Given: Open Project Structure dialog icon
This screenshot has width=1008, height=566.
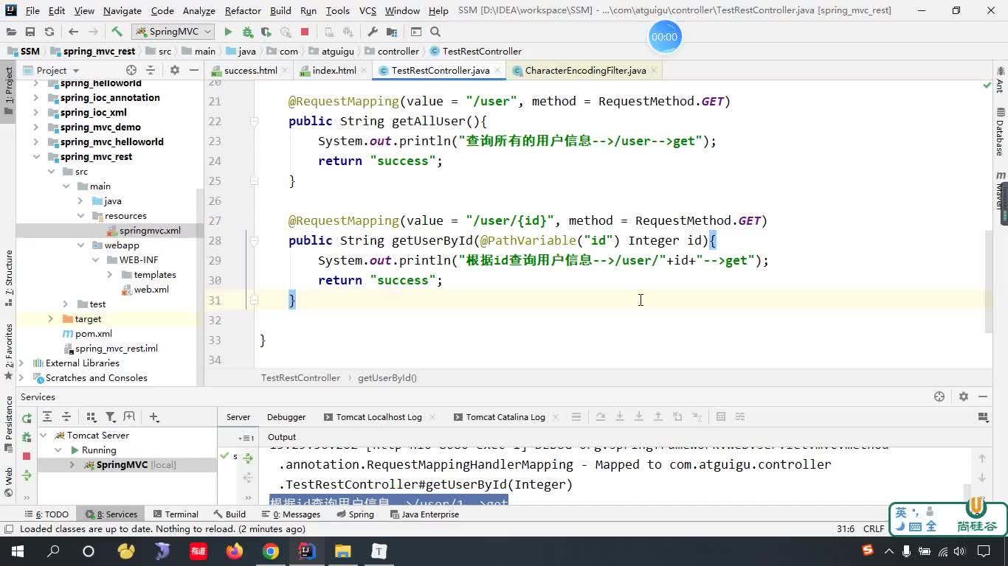Looking at the screenshot, I should (392, 32).
